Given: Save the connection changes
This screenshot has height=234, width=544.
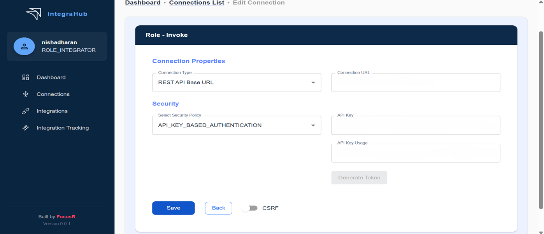Looking at the screenshot, I should 173,208.
